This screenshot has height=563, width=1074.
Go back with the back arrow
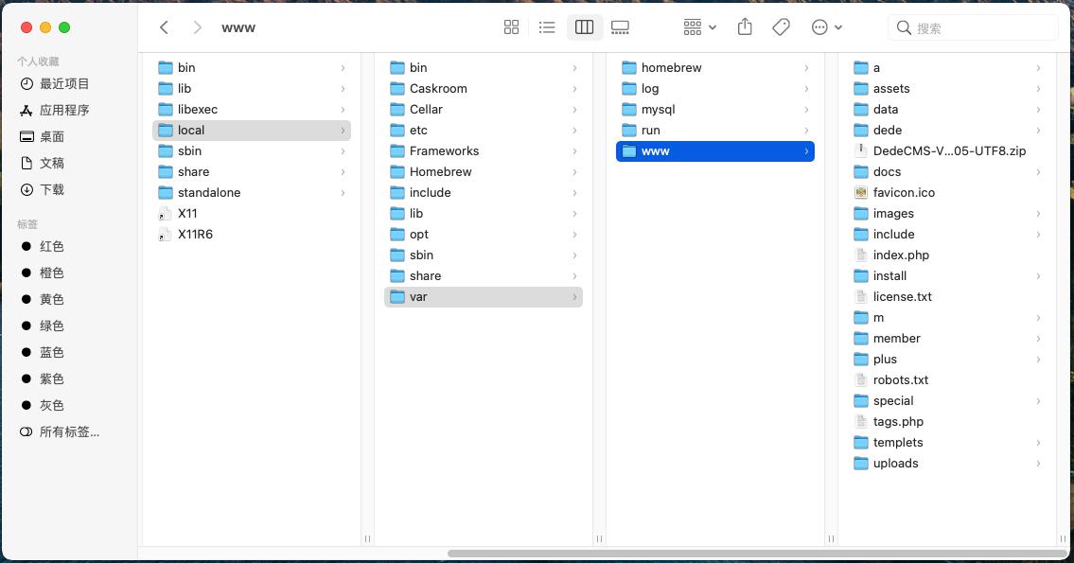[x=164, y=27]
